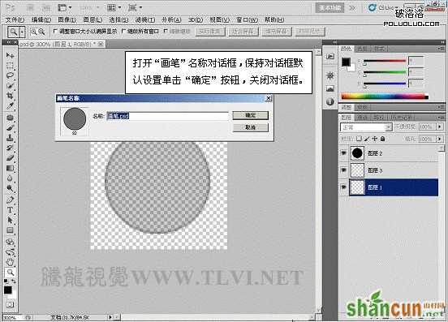448x322 pixels.
Task: Enable zoom all windows checkbox
Action: 123,31
